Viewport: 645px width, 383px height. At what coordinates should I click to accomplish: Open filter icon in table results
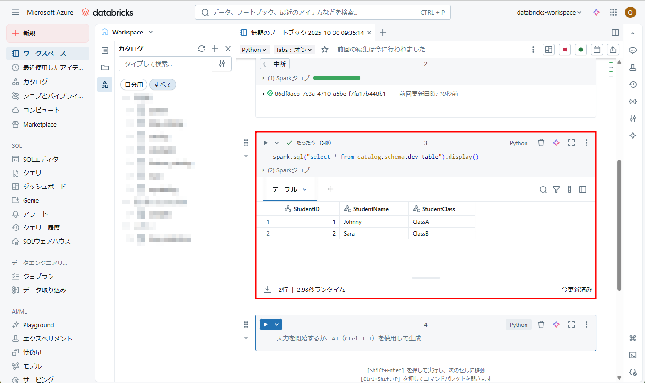pos(556,189)
